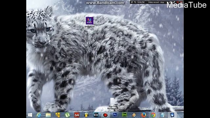Open File Explorer from taskbar
The height and width of the screenshot is (118, 210).
click(48, 115)
